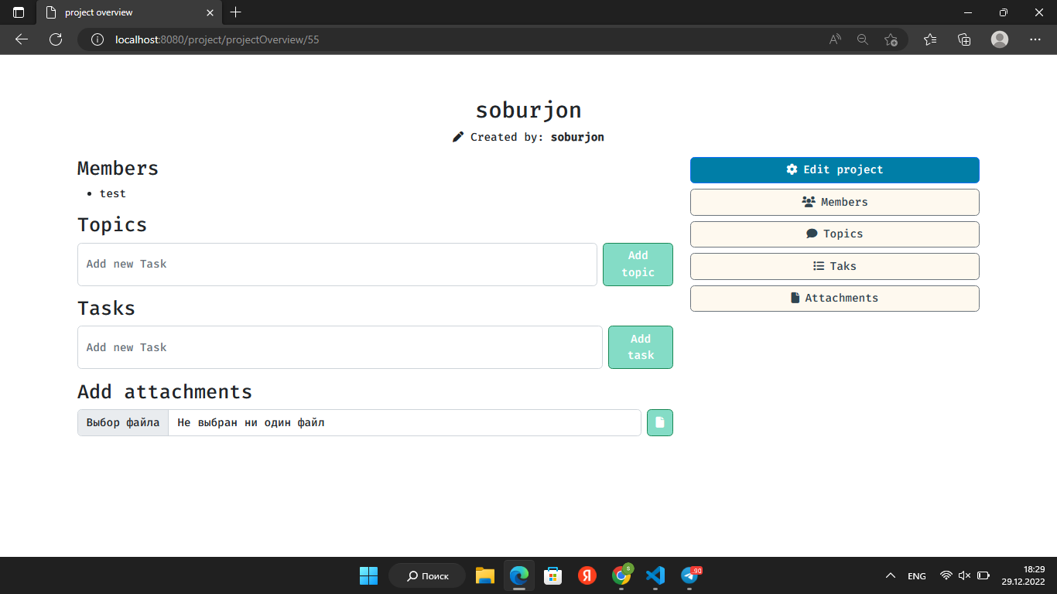
Task: Click the pencil icon beside Created by
Action: (458, 137)
